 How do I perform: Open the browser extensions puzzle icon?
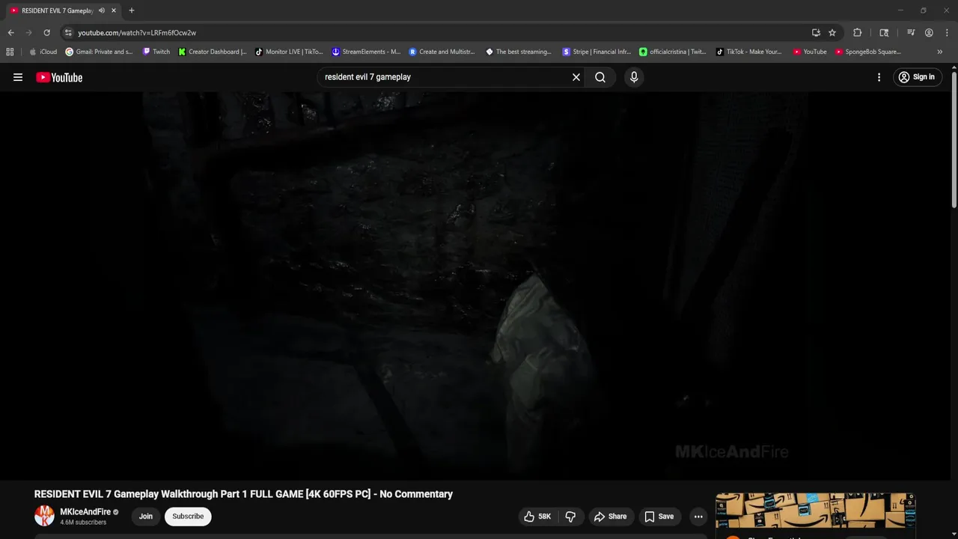point(858,33)
